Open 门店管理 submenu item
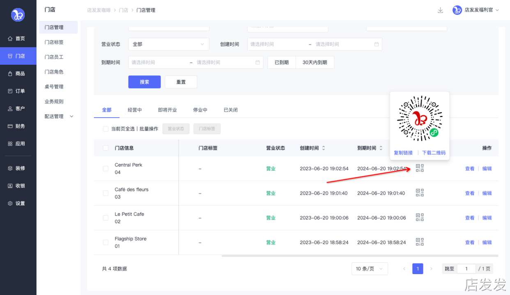 point(58,27)
